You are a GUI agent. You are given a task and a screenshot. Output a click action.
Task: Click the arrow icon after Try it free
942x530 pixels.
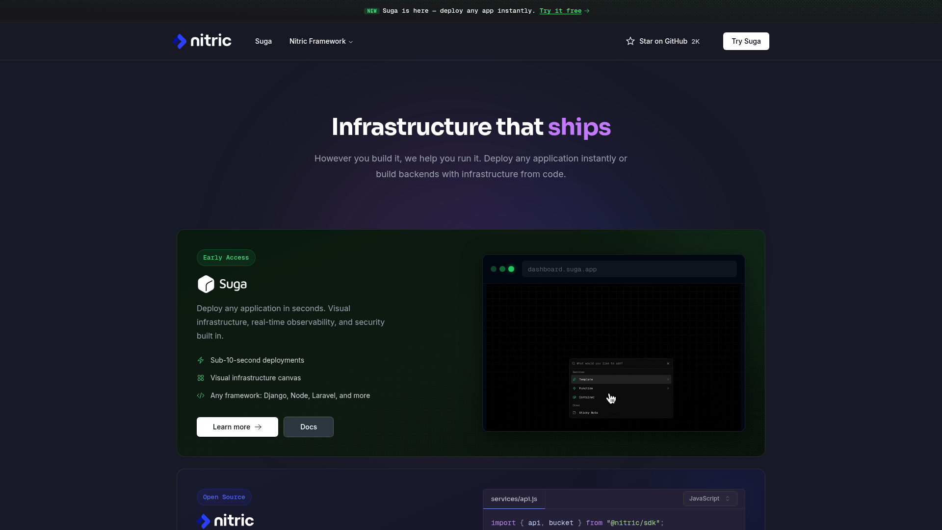point(587,11)
